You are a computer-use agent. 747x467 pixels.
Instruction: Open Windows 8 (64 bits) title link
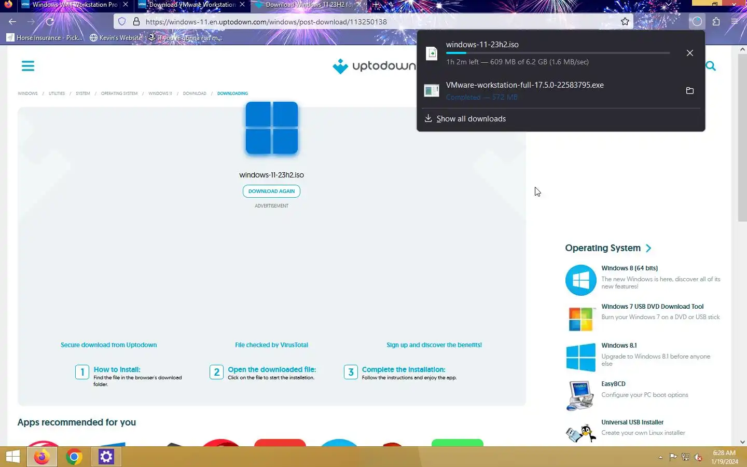[629, 268]
